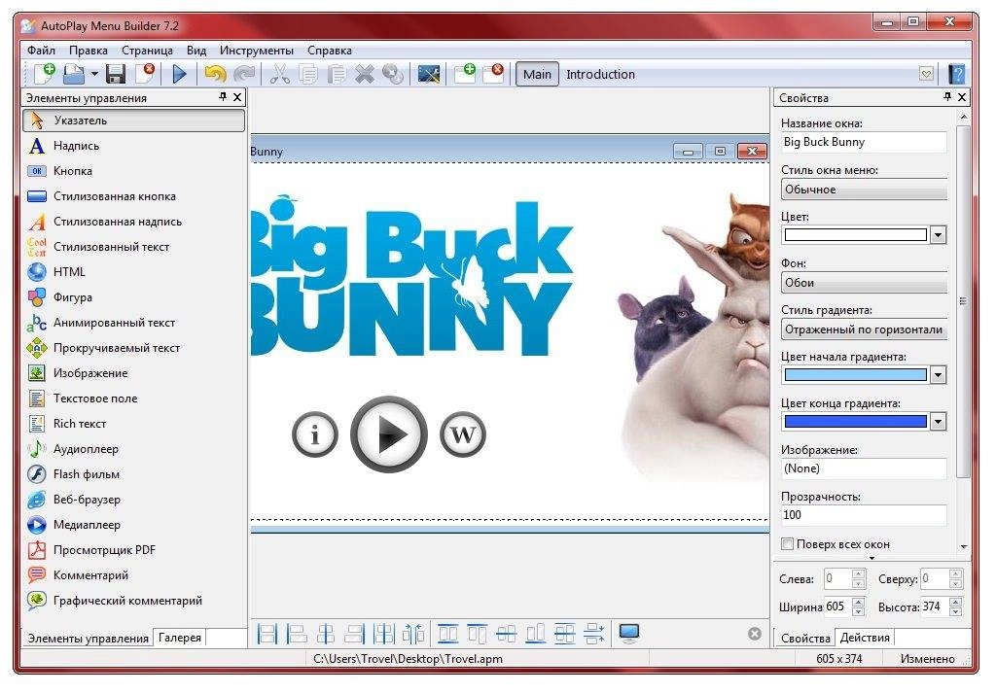Click gradient end dark blue swatch
This screenshot has height=693, width=996.
[x=855, y=422]
